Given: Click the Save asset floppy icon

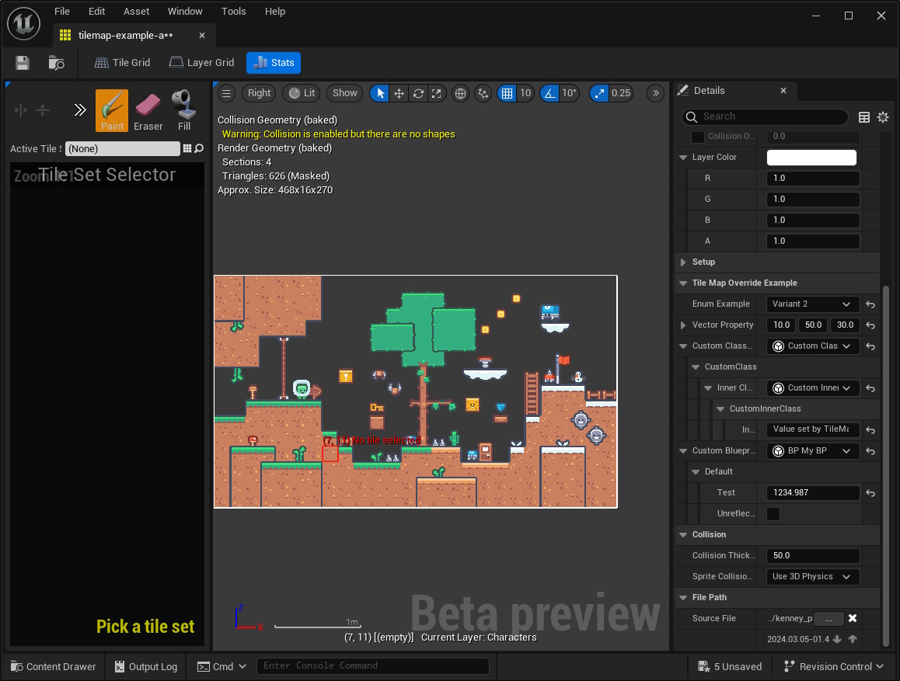Looking at the screenshot, I should (23, 62).
